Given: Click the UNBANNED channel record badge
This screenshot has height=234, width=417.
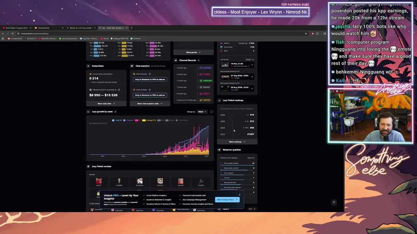Looking at the screenshot, I should 206,81.
